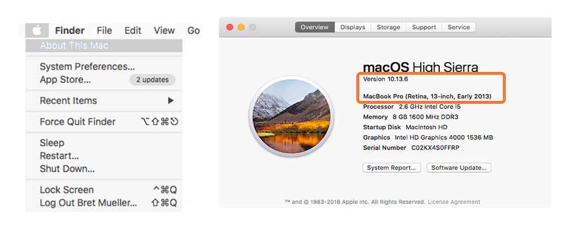Select About This Mac
The height and width of the screenshot is (236, 584).
tap(104, 46)
